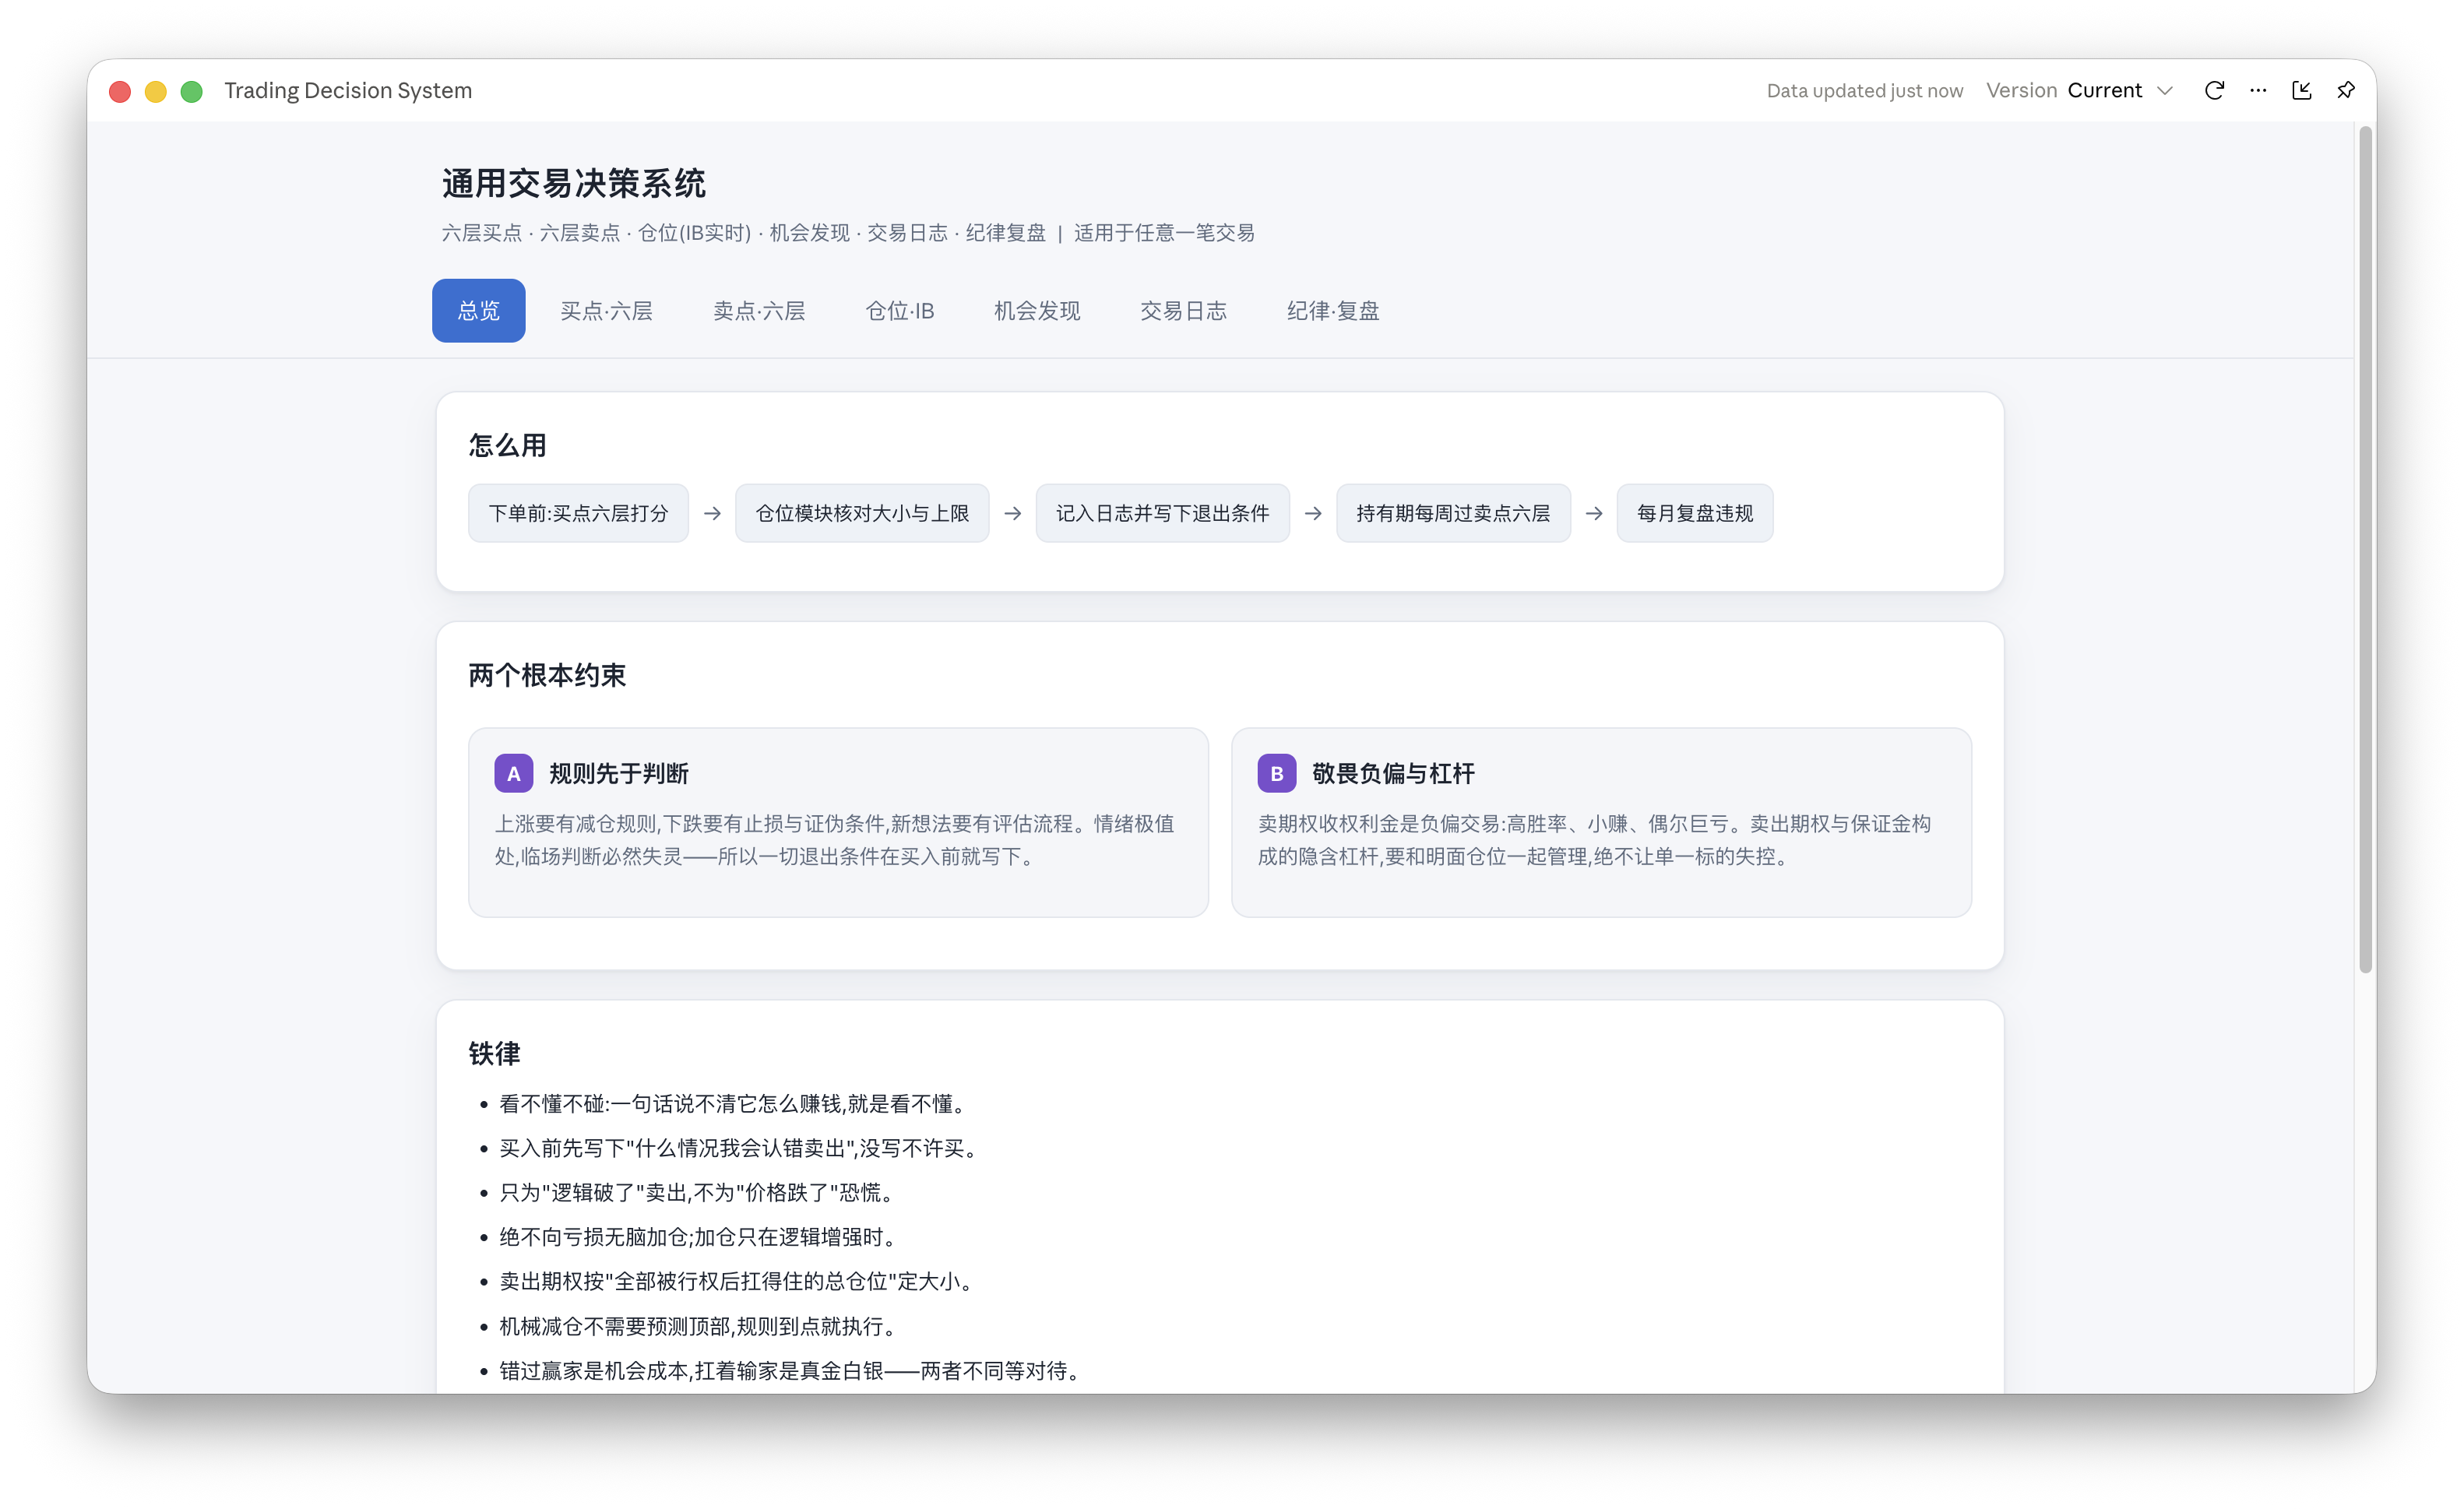This screenshot has height=1509, width=2464.
Task: Click the open-in-new-window icon
Action: 2302,90
